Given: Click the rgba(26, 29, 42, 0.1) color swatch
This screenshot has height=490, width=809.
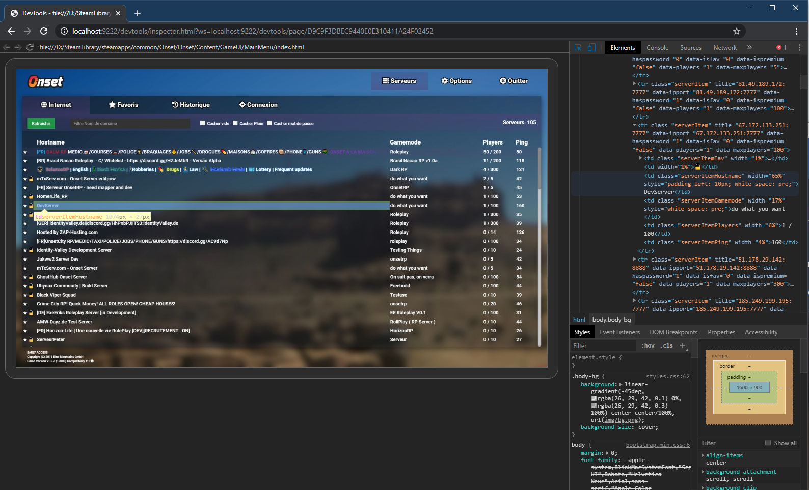Looking at the screenshot, I should (594, 398).
